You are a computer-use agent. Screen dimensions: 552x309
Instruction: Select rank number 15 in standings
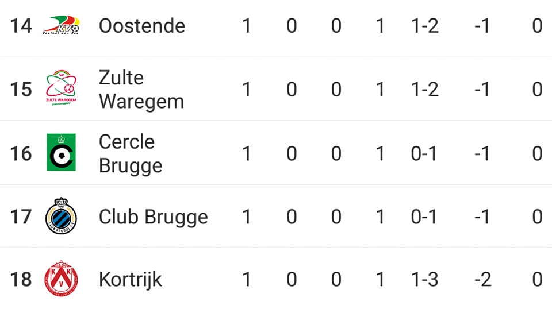point(21,90)
